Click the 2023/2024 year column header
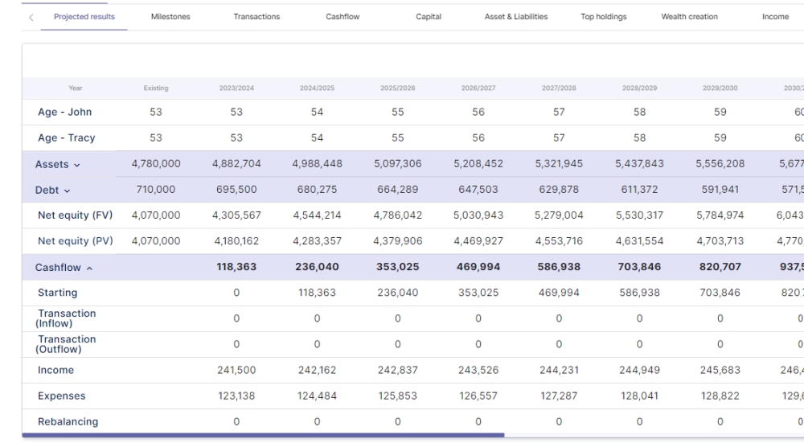This screenshot has width=804, height=443. (236, 88)
